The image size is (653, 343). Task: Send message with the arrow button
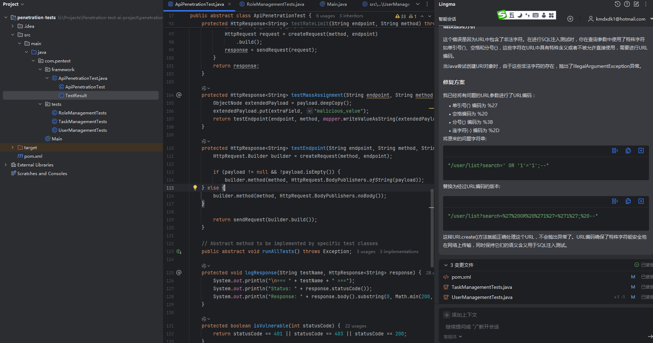[x=650, y=337]
